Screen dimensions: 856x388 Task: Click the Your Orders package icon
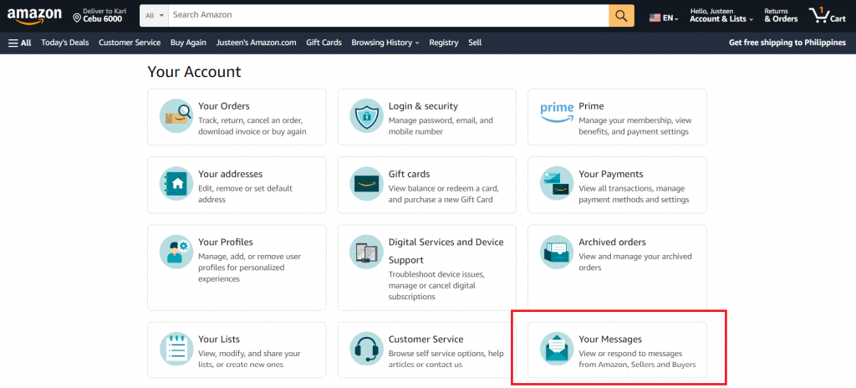click(176, 116)
